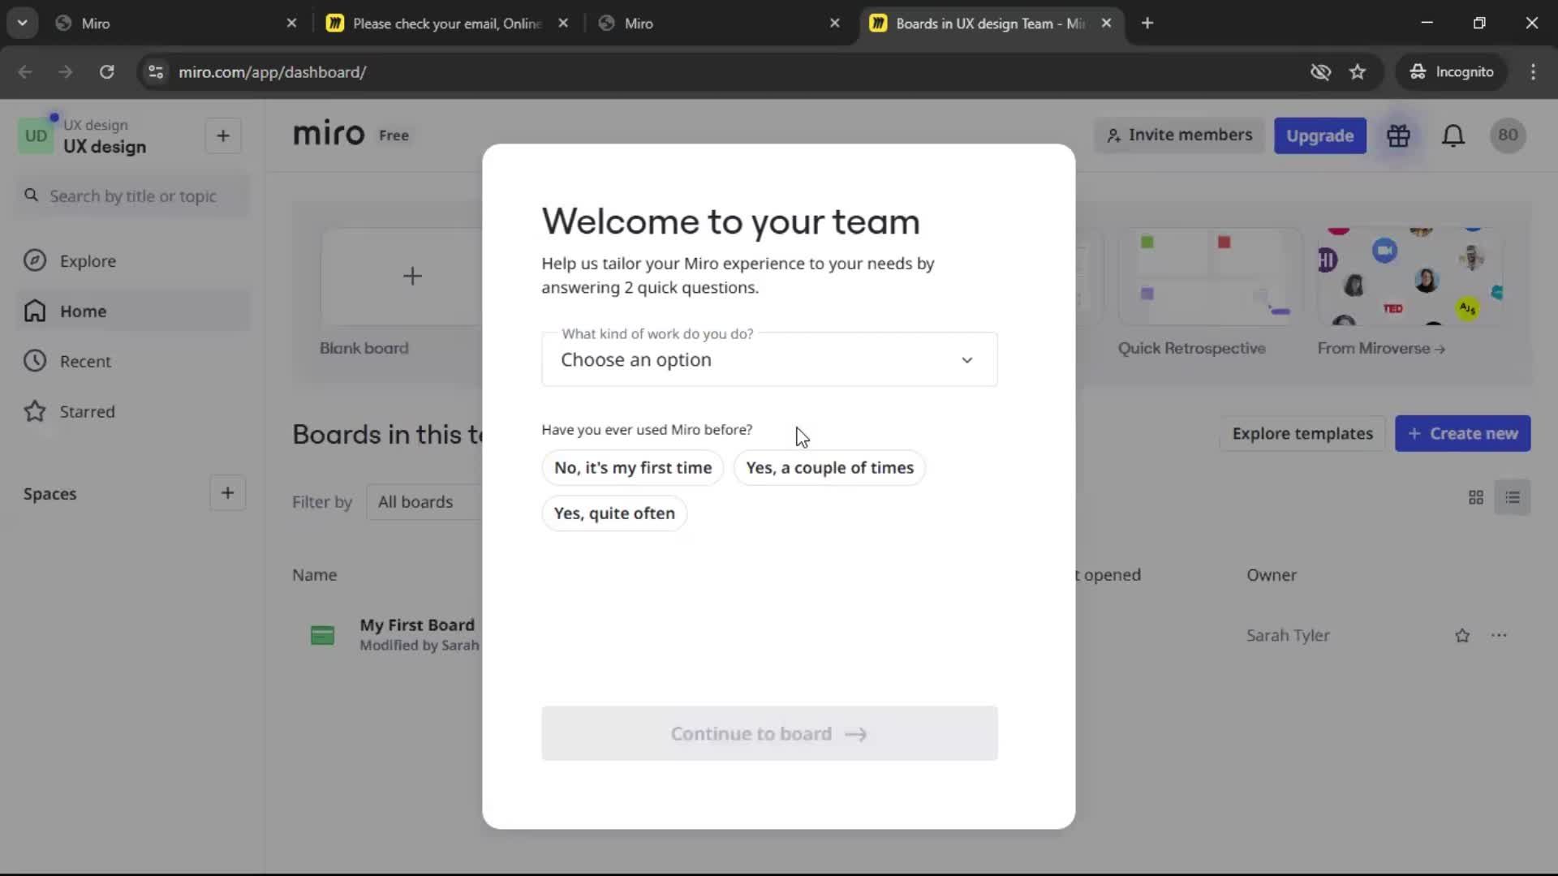Image resolution: width=1558 pixels, height=876 pixels.
Task: Open Quick Retrospective template thumbnail
Action: coord(1209,277)
